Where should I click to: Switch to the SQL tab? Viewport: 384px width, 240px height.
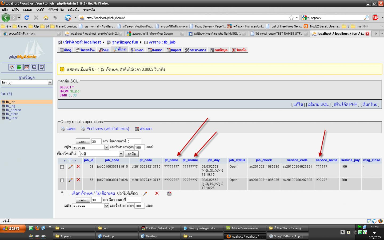pos(104,50)
